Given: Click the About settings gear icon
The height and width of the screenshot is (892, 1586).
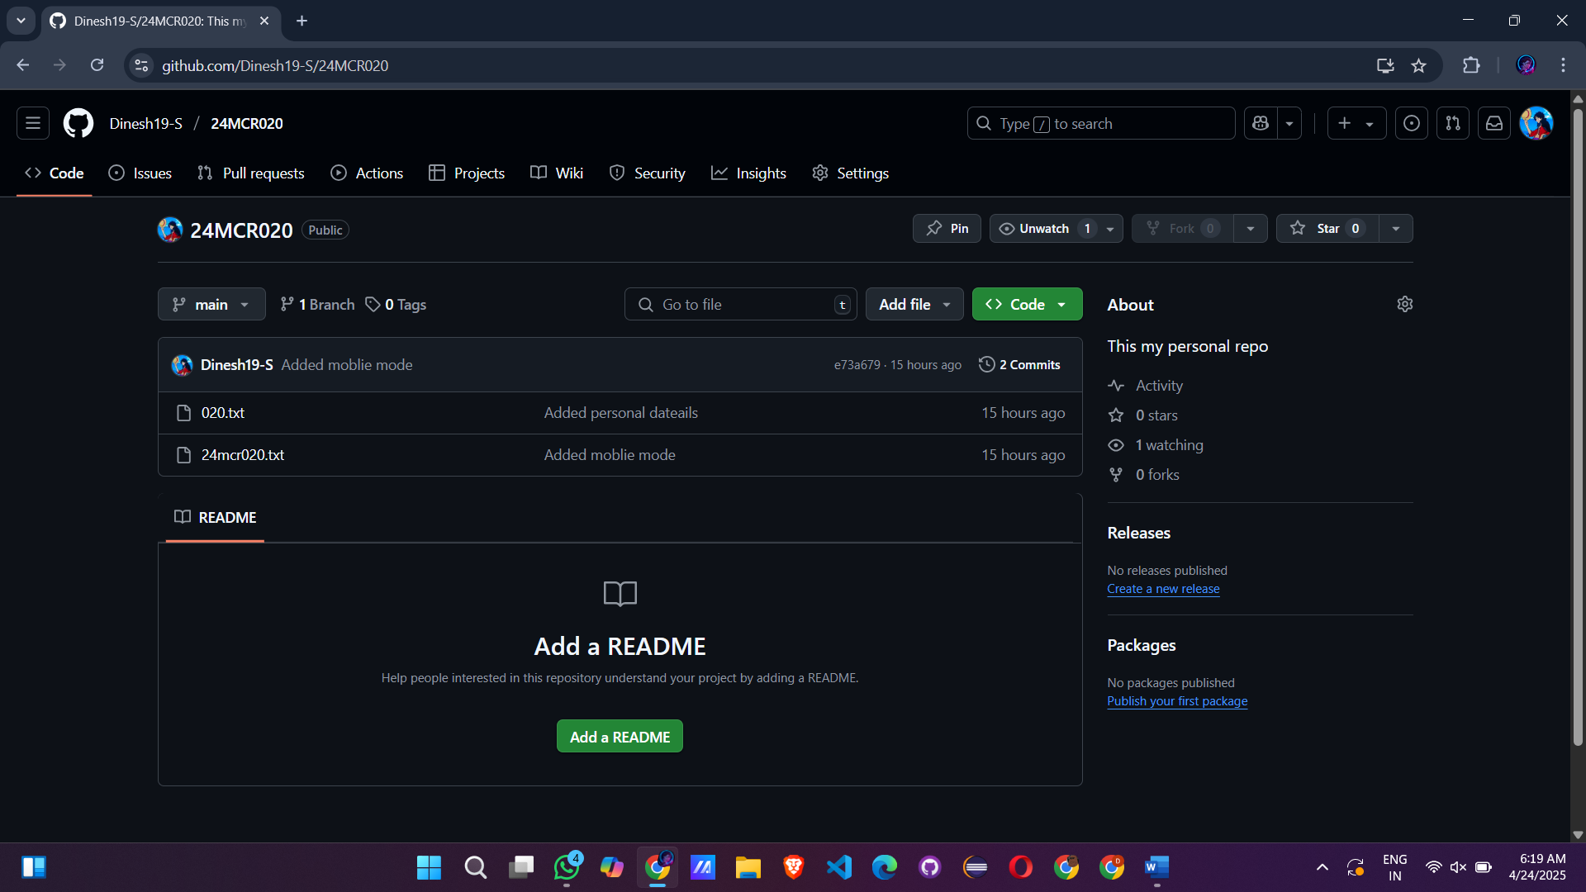Looking at the screenshot, I should pyautogui.click(x=1404, y=305).
